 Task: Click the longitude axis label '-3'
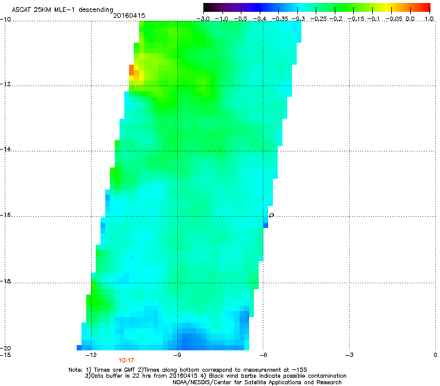point(349,355)
